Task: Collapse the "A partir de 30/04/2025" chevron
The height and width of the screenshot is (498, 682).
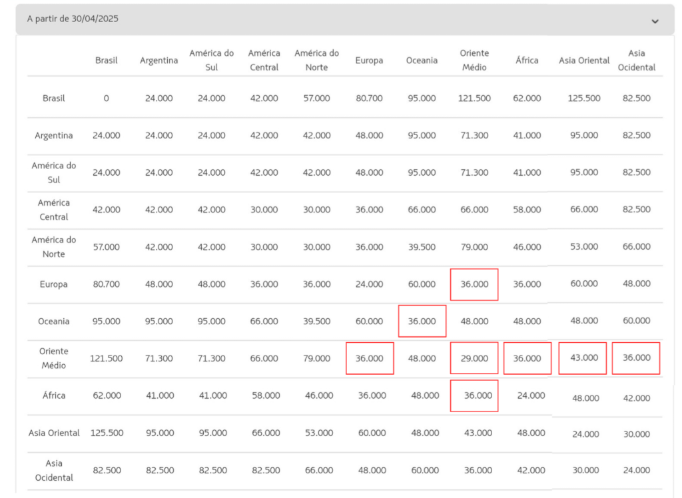Action: [x=655, y=21]
